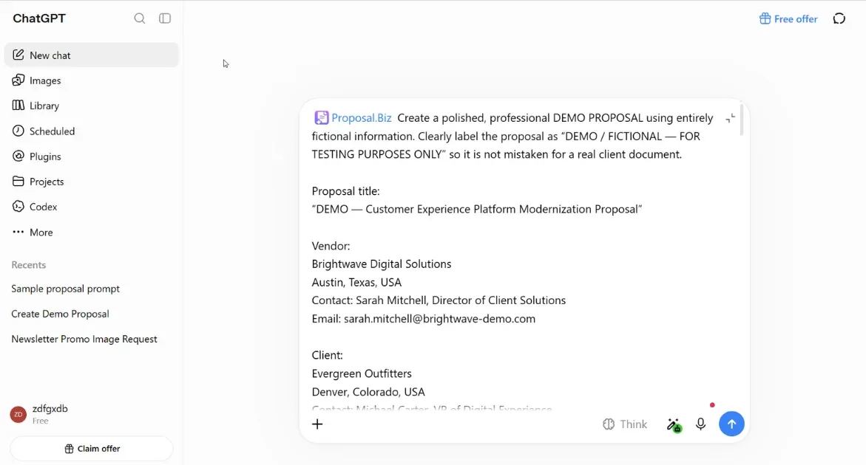
Task: Click the plus attach button
Action: pyautogui.click(x=317, y=424)
